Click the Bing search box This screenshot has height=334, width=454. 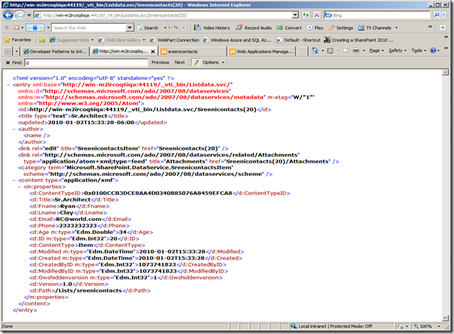377,15
